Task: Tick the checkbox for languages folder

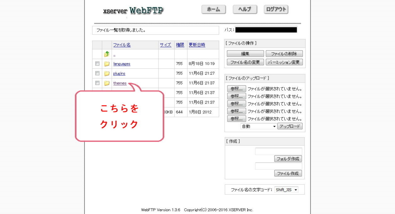Action: (x=97, y=64)
